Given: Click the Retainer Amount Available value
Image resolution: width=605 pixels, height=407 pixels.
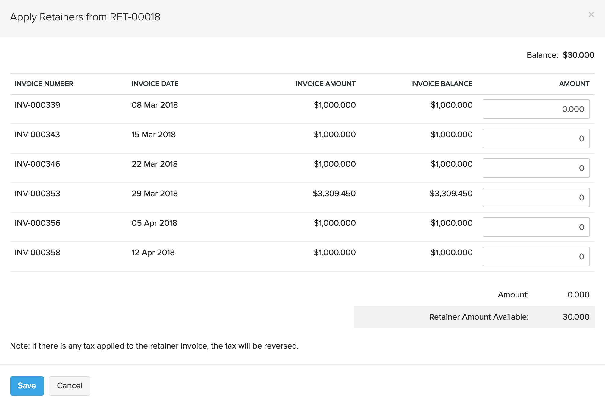Looking at the screenshot, I should [576, 317].
